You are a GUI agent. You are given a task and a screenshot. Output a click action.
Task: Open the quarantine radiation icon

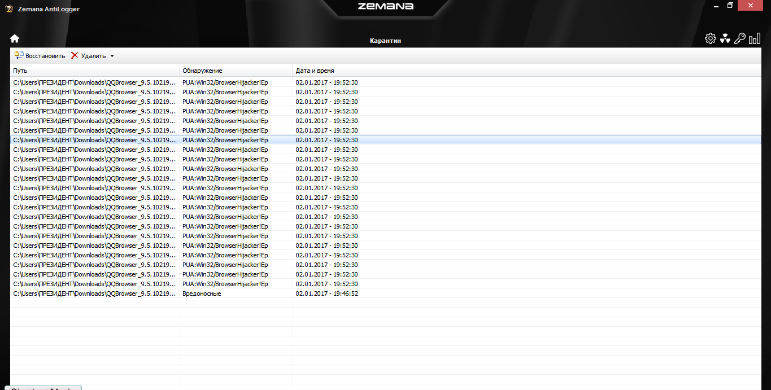(x=725, y=38)
